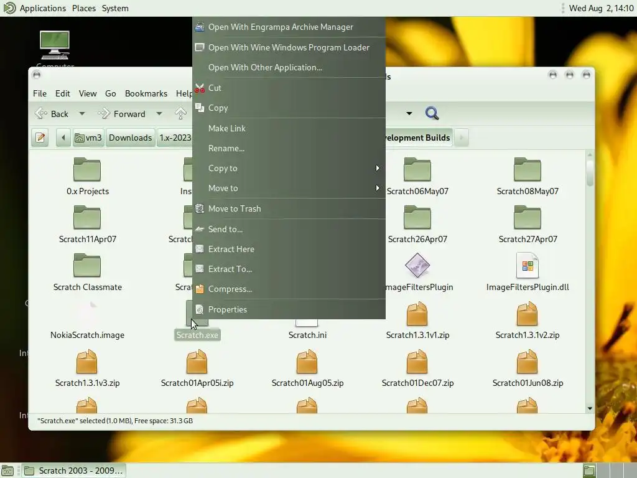
Task: Select the Scratch06May07 folder
Action: 417,169
